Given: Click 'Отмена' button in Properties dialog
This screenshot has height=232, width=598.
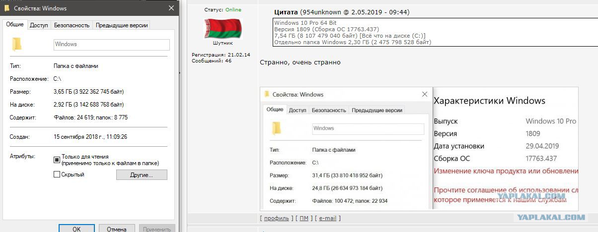Looking at the screenshot, I should (x=116, y=229).
